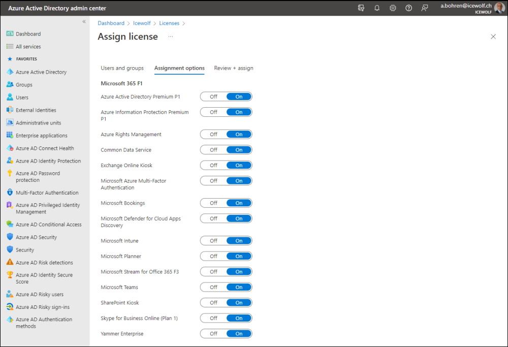Collapse the left sidebar with double chevron
This screenshot has height=347, width=508.
click(x=84, y=21)
